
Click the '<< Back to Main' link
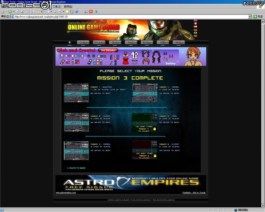tap(76, 168)
